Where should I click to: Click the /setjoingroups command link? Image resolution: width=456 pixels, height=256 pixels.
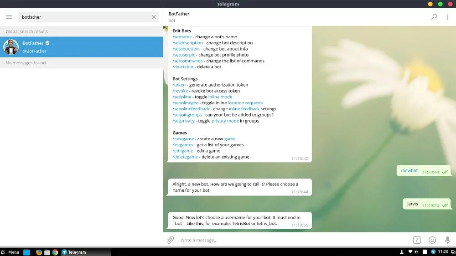(187, 115)
